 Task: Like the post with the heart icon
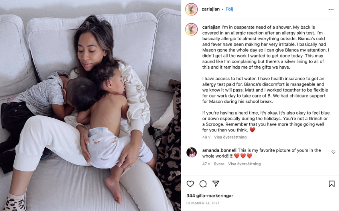click(x=190, y=184)
